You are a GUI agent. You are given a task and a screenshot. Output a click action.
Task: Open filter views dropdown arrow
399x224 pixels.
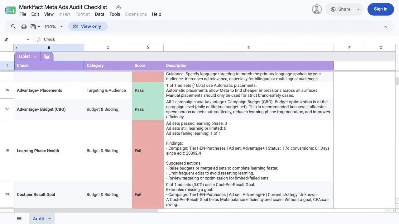click(x=39, y=27)
